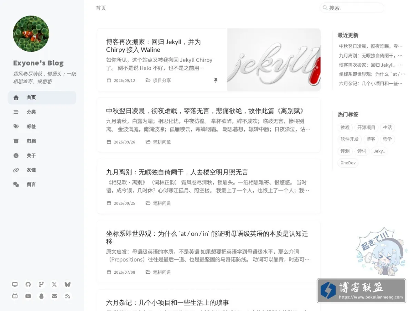This screenshot has width=414, height=311.
Task: Select the 软件开发 tag
Action: (x=349, y=139)
